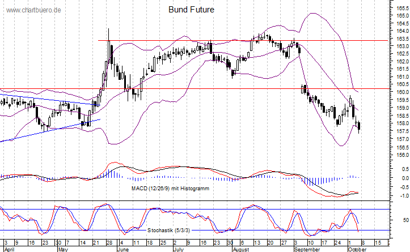Click the Stochastik axis value 50
Viewport: 410px width, 252px height.
click(406, 220)
